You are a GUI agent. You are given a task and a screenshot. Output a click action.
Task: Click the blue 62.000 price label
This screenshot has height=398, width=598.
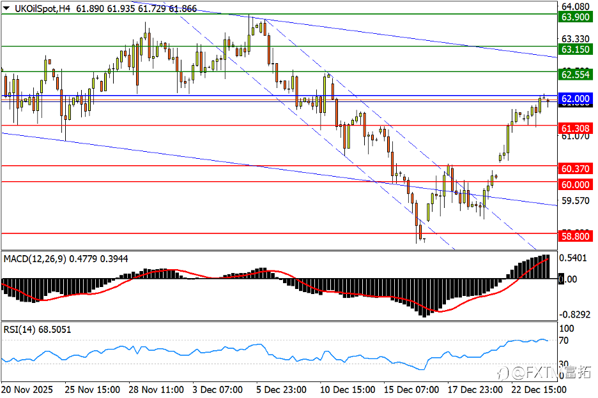point(576,99)
